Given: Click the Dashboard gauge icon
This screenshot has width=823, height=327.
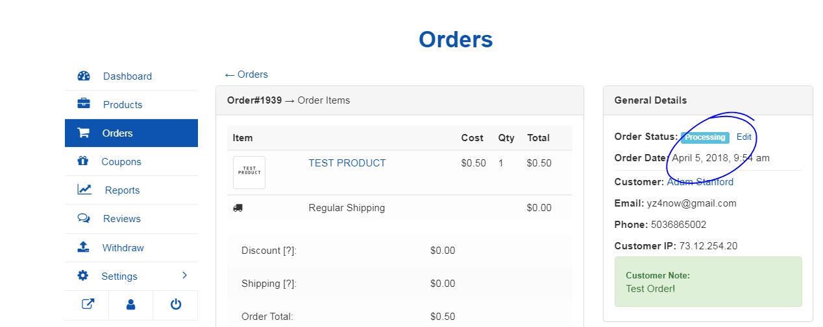Looking at the screenshot, I should pos(84,76).
